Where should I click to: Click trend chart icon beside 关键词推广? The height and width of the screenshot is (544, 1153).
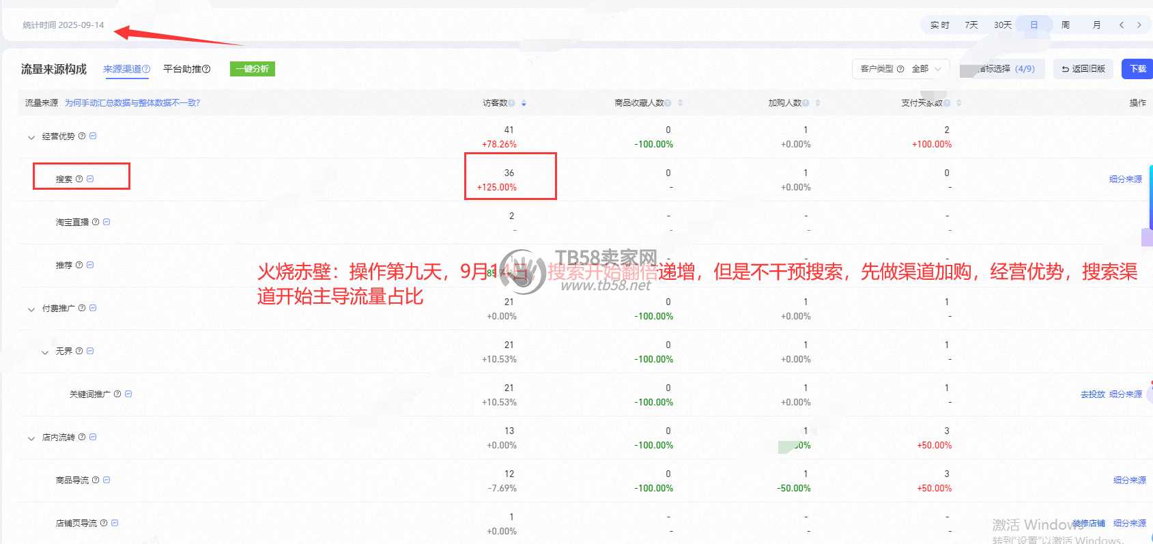[x=128, y=394]
